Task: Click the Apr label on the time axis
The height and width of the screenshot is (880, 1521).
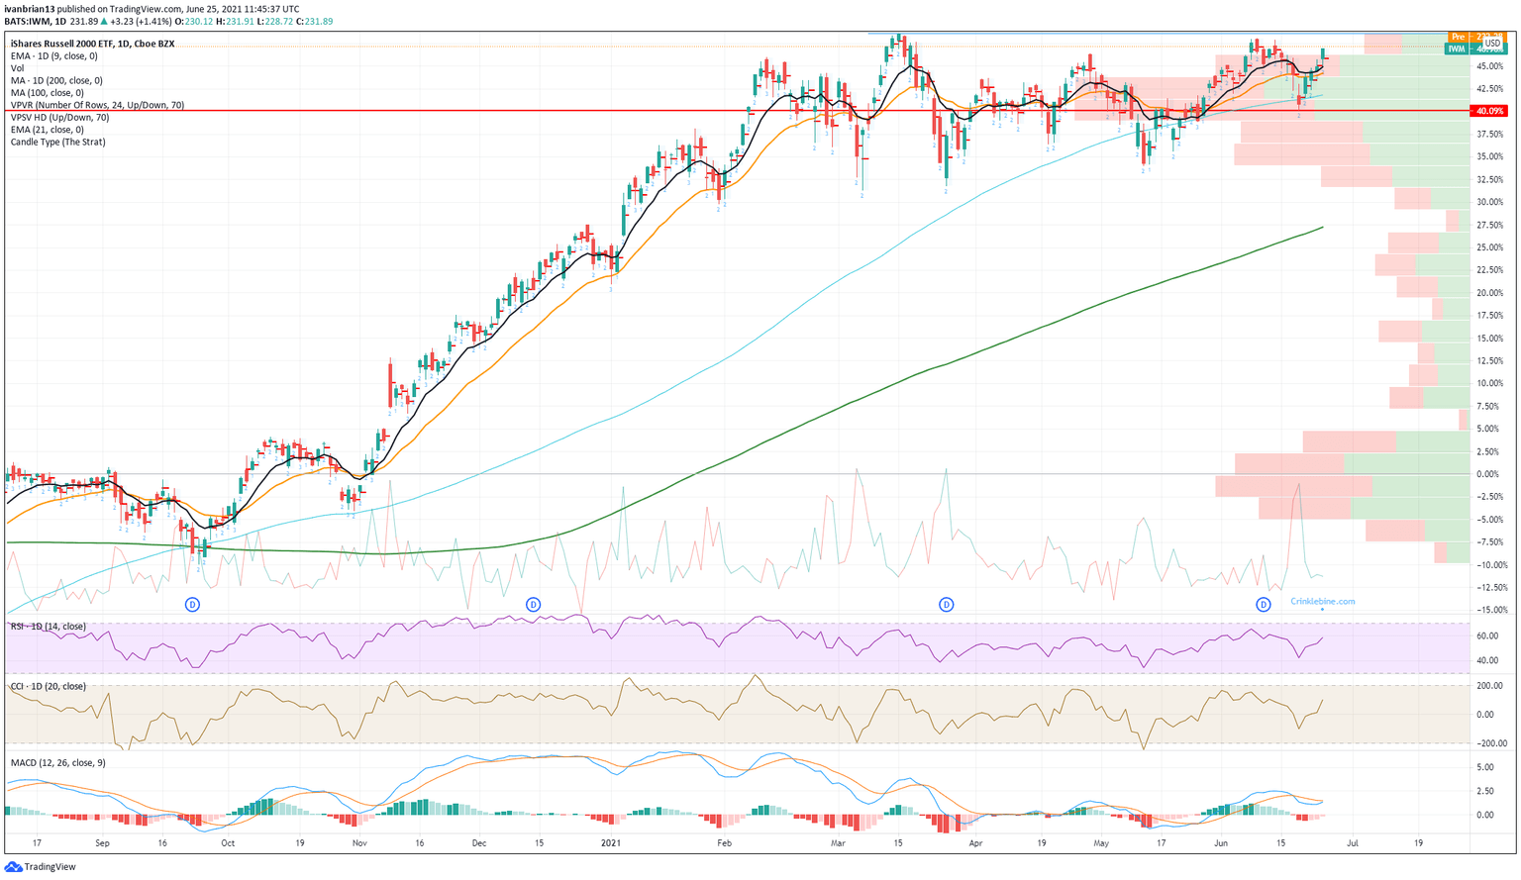Action: tap(976, 843)
